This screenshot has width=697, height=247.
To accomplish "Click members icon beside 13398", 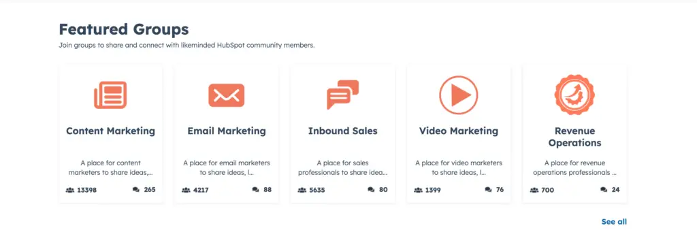I will pos(70,190).
